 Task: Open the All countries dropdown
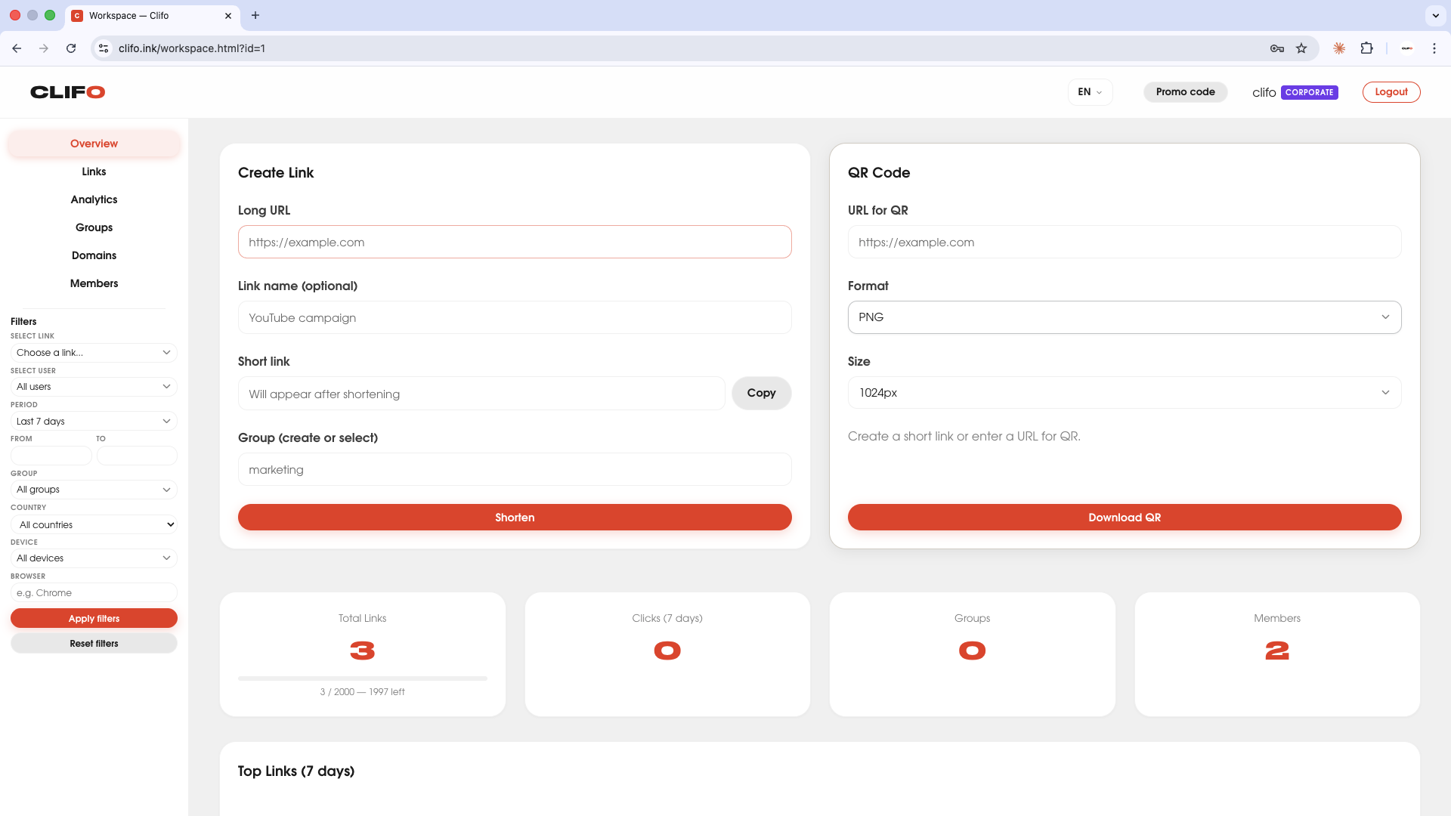94,524
